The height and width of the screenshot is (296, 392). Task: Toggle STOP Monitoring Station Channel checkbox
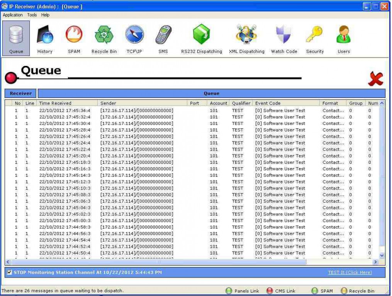tap(9, 272)
